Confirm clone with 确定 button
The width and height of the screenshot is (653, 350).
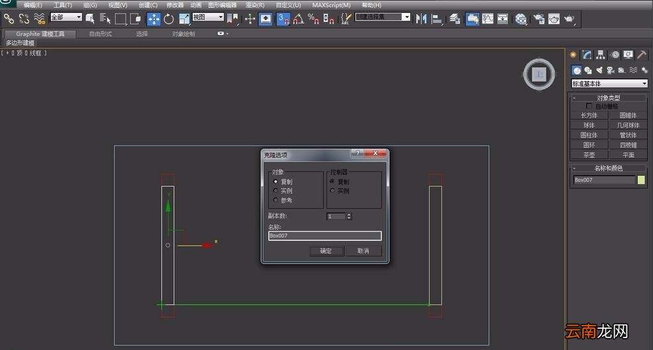pos(327,251)
